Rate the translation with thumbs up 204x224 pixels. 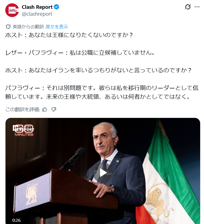tap(45, 109)
